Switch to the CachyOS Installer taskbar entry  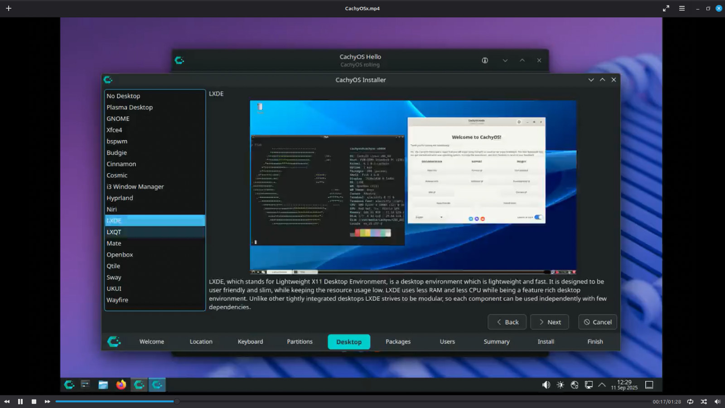(157, 385)
